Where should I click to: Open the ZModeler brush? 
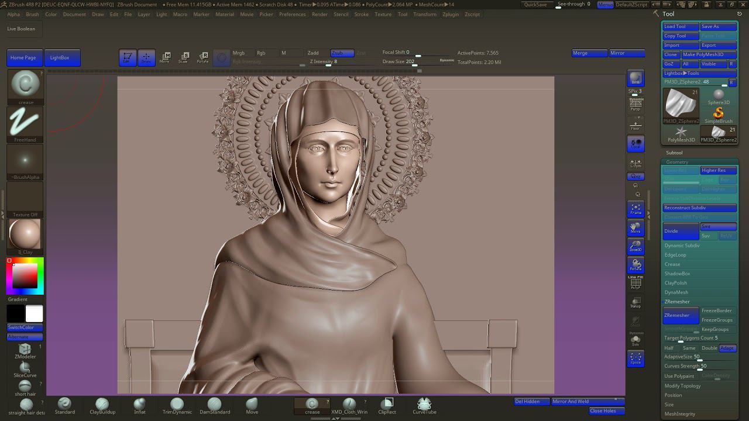coord(25,351)
